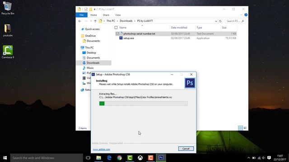Show the clock and calendar flyout
289x162 pixels.
(280, 158)
